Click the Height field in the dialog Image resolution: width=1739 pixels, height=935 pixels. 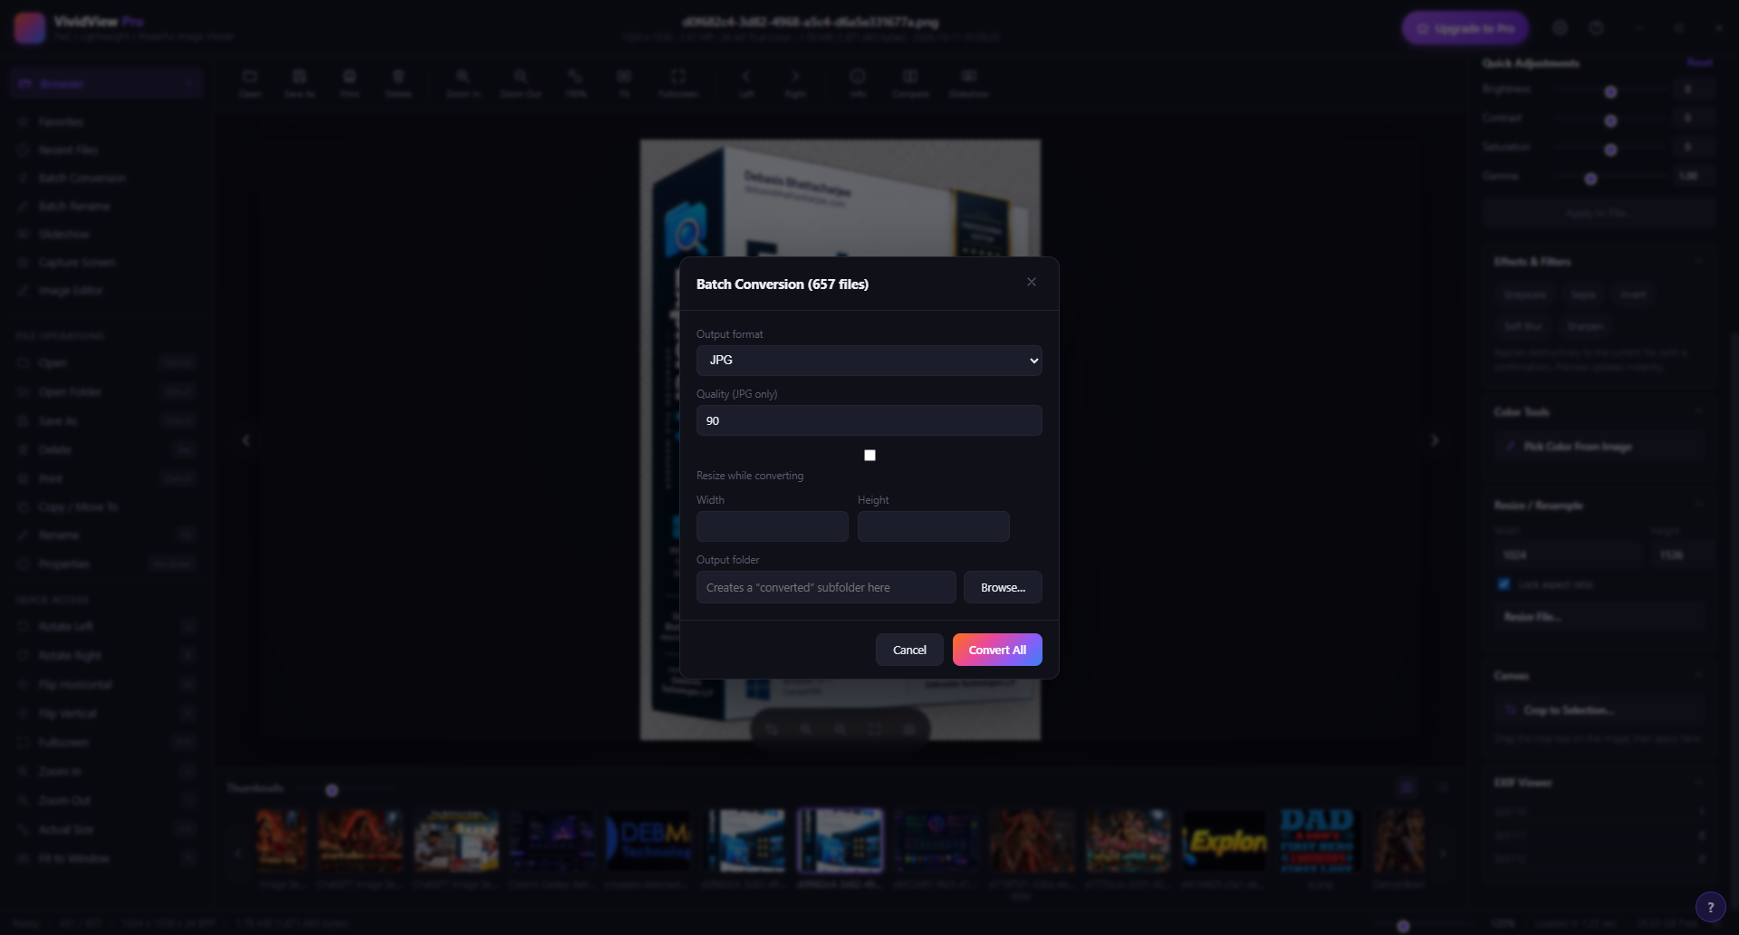coord(933,526)
